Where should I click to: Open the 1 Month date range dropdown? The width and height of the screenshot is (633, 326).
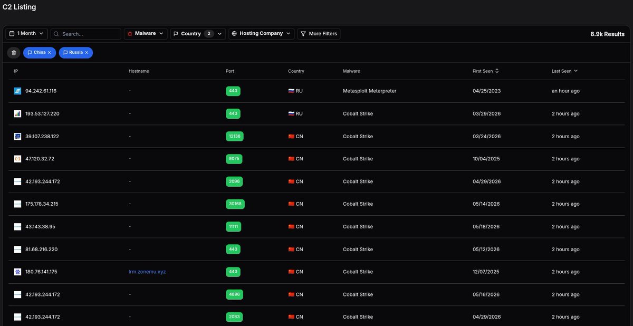pos(26,34)
